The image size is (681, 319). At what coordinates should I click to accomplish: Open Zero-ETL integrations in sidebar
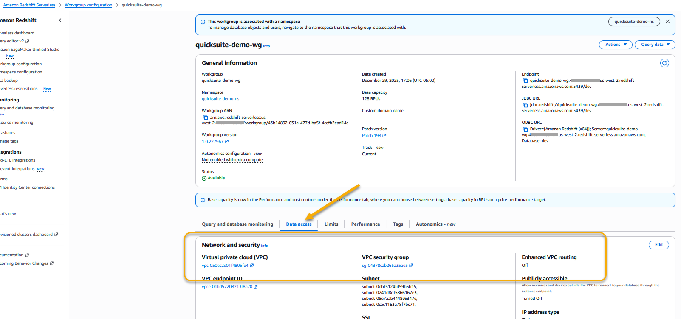pyautogui.click(x=18, y=160)
